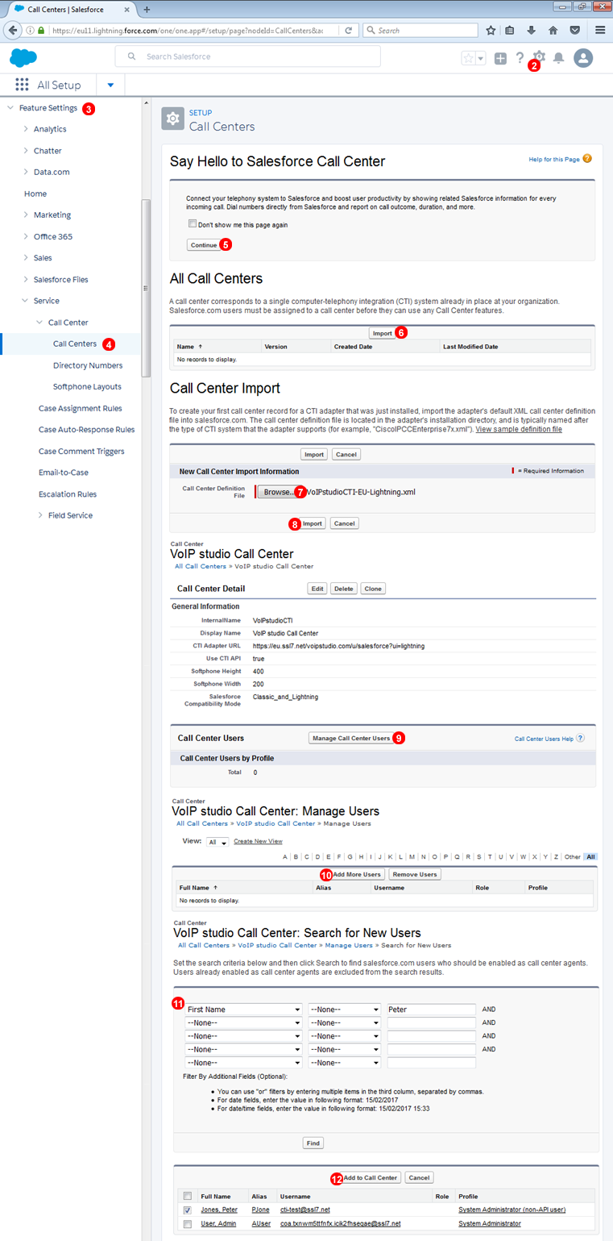613x1241 pixels.
Task: Open the View sample definition file link
Action: pos(519,430)
